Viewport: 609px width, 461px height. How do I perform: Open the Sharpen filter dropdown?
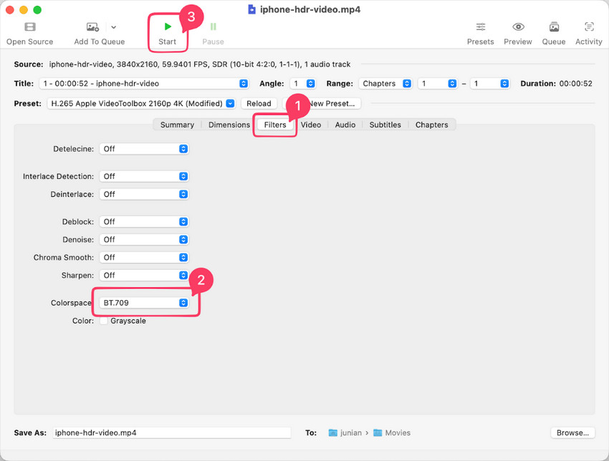pos(144,276)
